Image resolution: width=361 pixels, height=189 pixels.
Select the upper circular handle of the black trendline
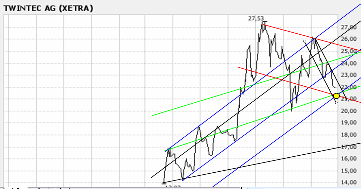click(304, 41)
